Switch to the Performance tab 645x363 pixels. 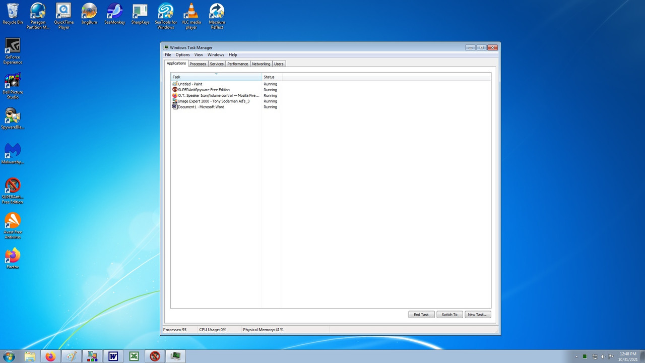(237, 64)
